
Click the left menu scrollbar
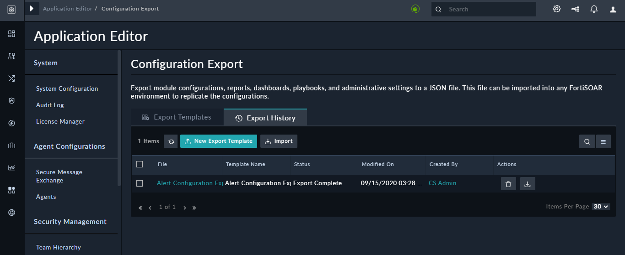pos(119,117)
